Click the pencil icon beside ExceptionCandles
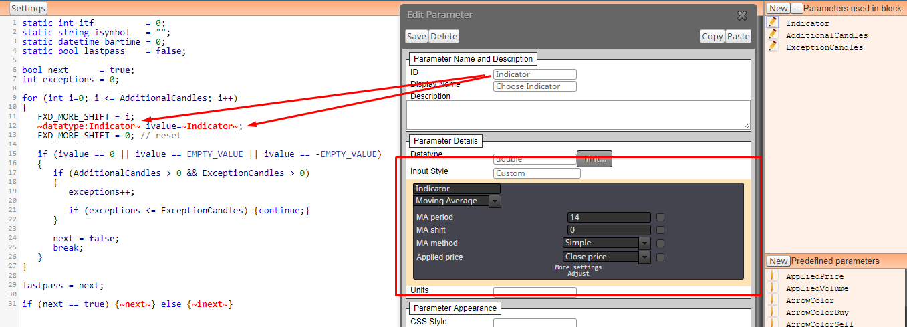Viewport: 907px width, 327px height. coord(773,46)
